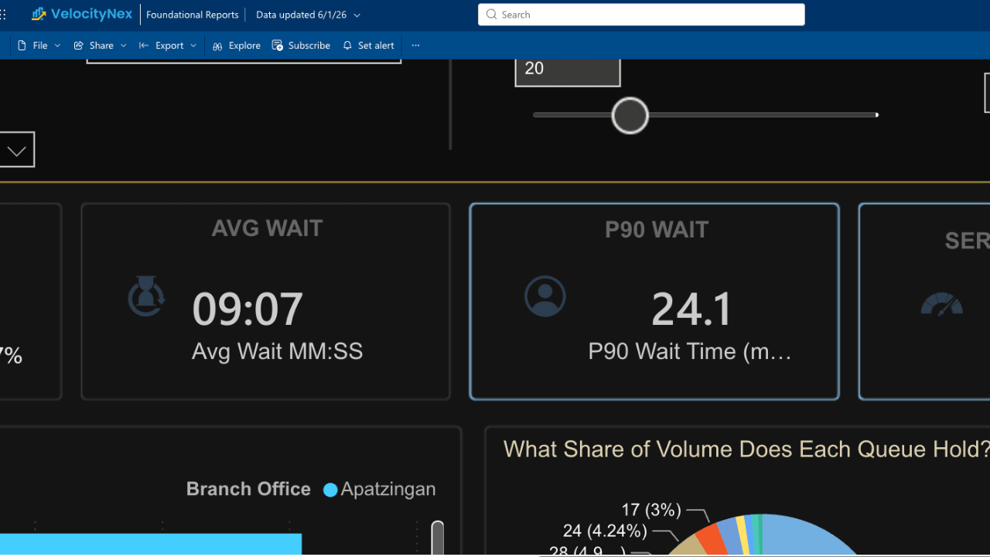The image size is (990, 557).
Task: Click the Explore button
Action: click(x=237, y=46)
